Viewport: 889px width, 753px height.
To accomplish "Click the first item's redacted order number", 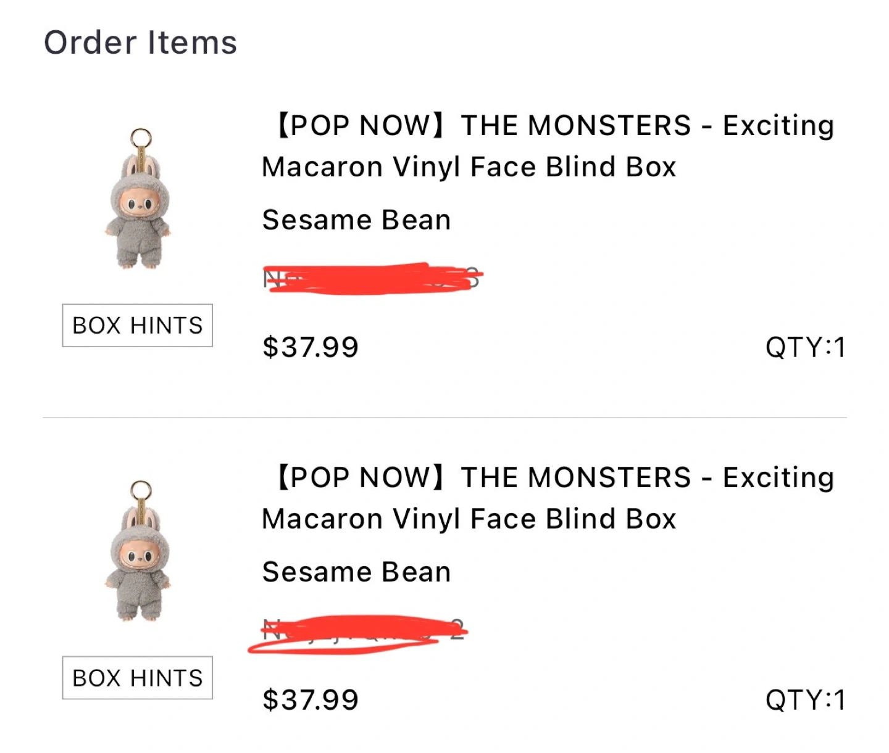I will pyautogui.click(x=370, y=279).
